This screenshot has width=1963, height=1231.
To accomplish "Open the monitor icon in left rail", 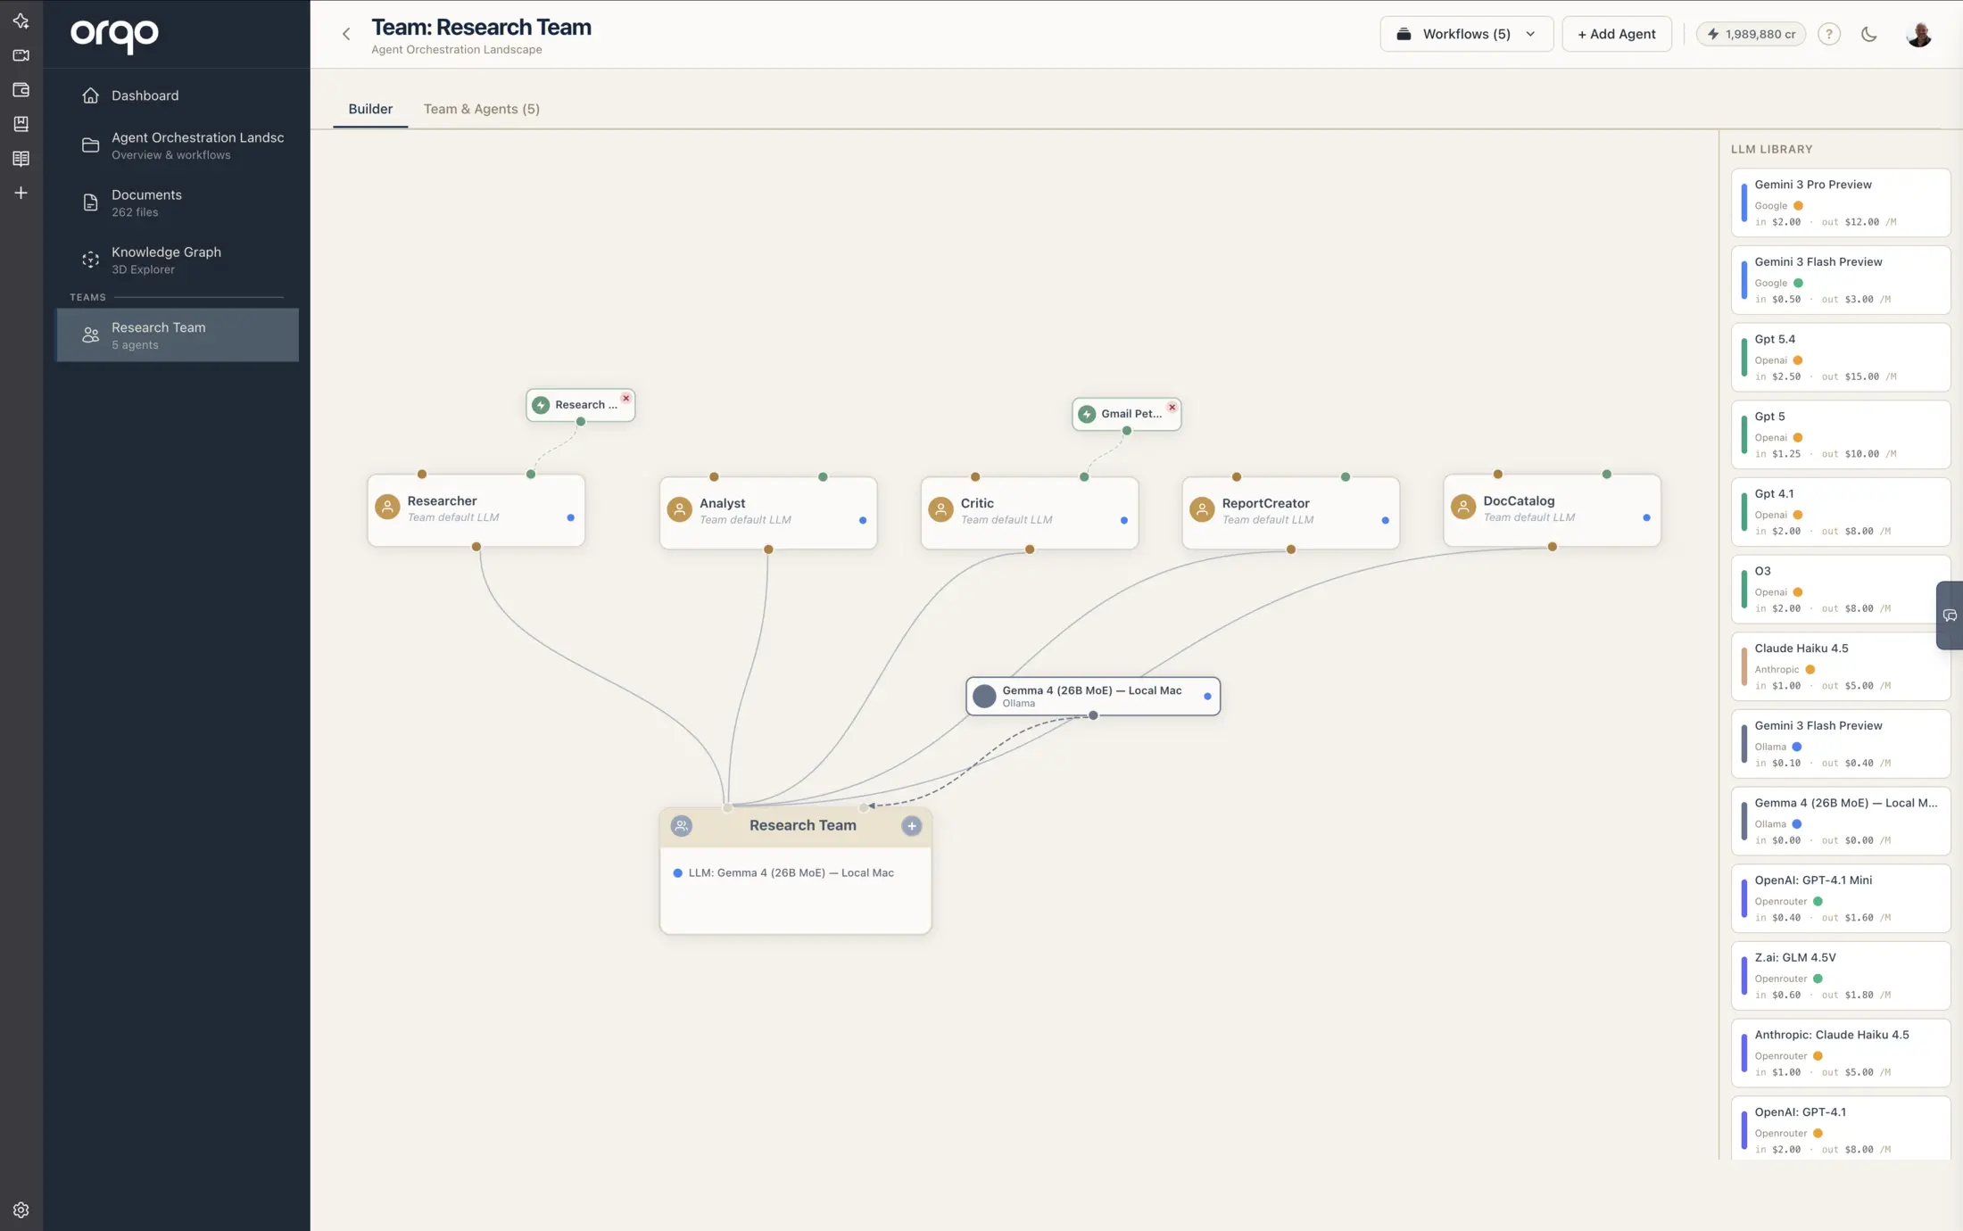I will tap(21, 55).
